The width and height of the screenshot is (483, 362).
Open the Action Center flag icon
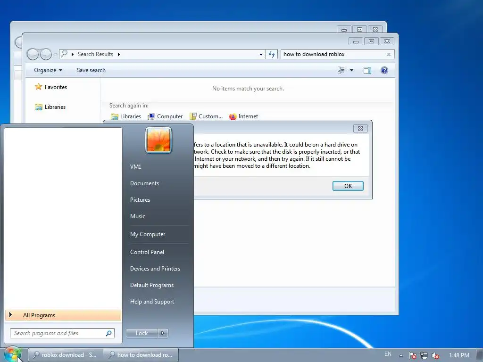(412, 355)
